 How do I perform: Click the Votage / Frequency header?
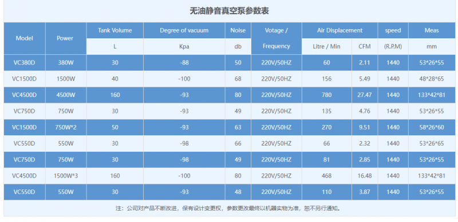[277, 38]
